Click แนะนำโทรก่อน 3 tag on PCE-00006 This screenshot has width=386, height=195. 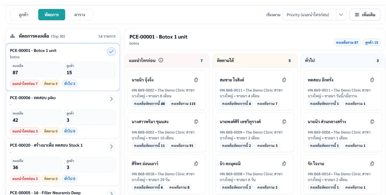25,131
